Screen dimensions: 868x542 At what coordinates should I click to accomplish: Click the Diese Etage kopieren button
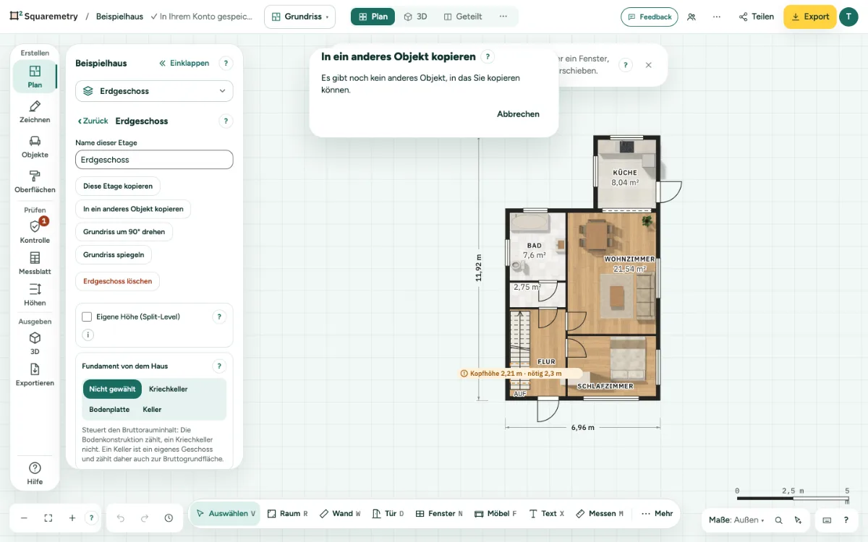point(118,186)
